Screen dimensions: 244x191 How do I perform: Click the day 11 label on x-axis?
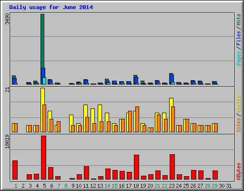(x=86, y=186)
